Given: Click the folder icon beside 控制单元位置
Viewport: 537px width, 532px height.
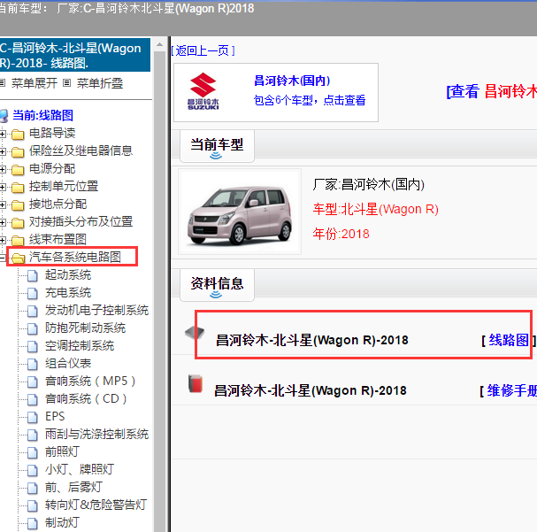Looking at the screenshot, I should [x=18, y=188].
